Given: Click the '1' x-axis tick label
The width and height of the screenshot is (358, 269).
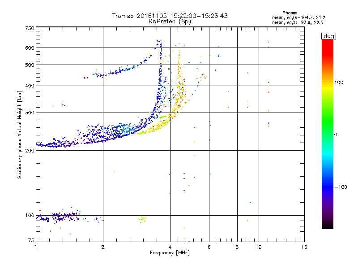Looking at the screenshot, I should 36,247.
